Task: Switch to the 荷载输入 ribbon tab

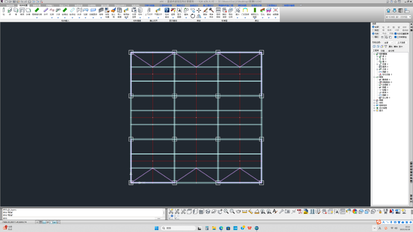Action: pyautogui.click(x=50, y=5)
